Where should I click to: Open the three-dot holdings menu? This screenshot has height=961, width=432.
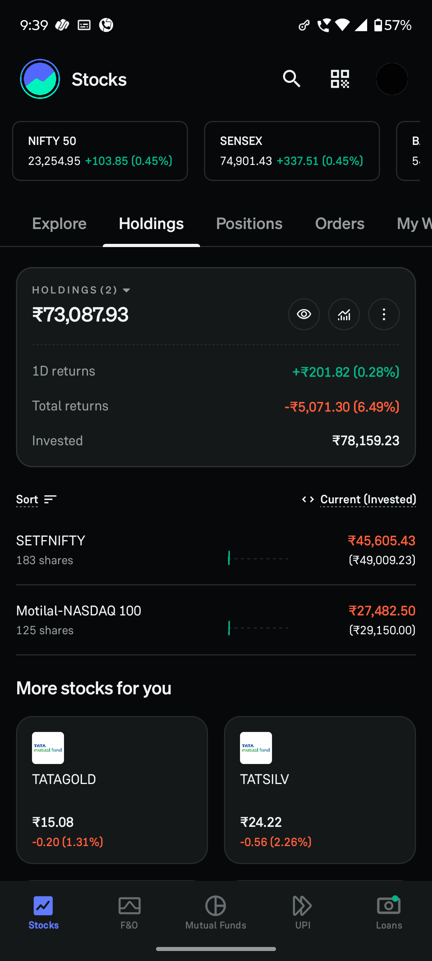[384, 314]
